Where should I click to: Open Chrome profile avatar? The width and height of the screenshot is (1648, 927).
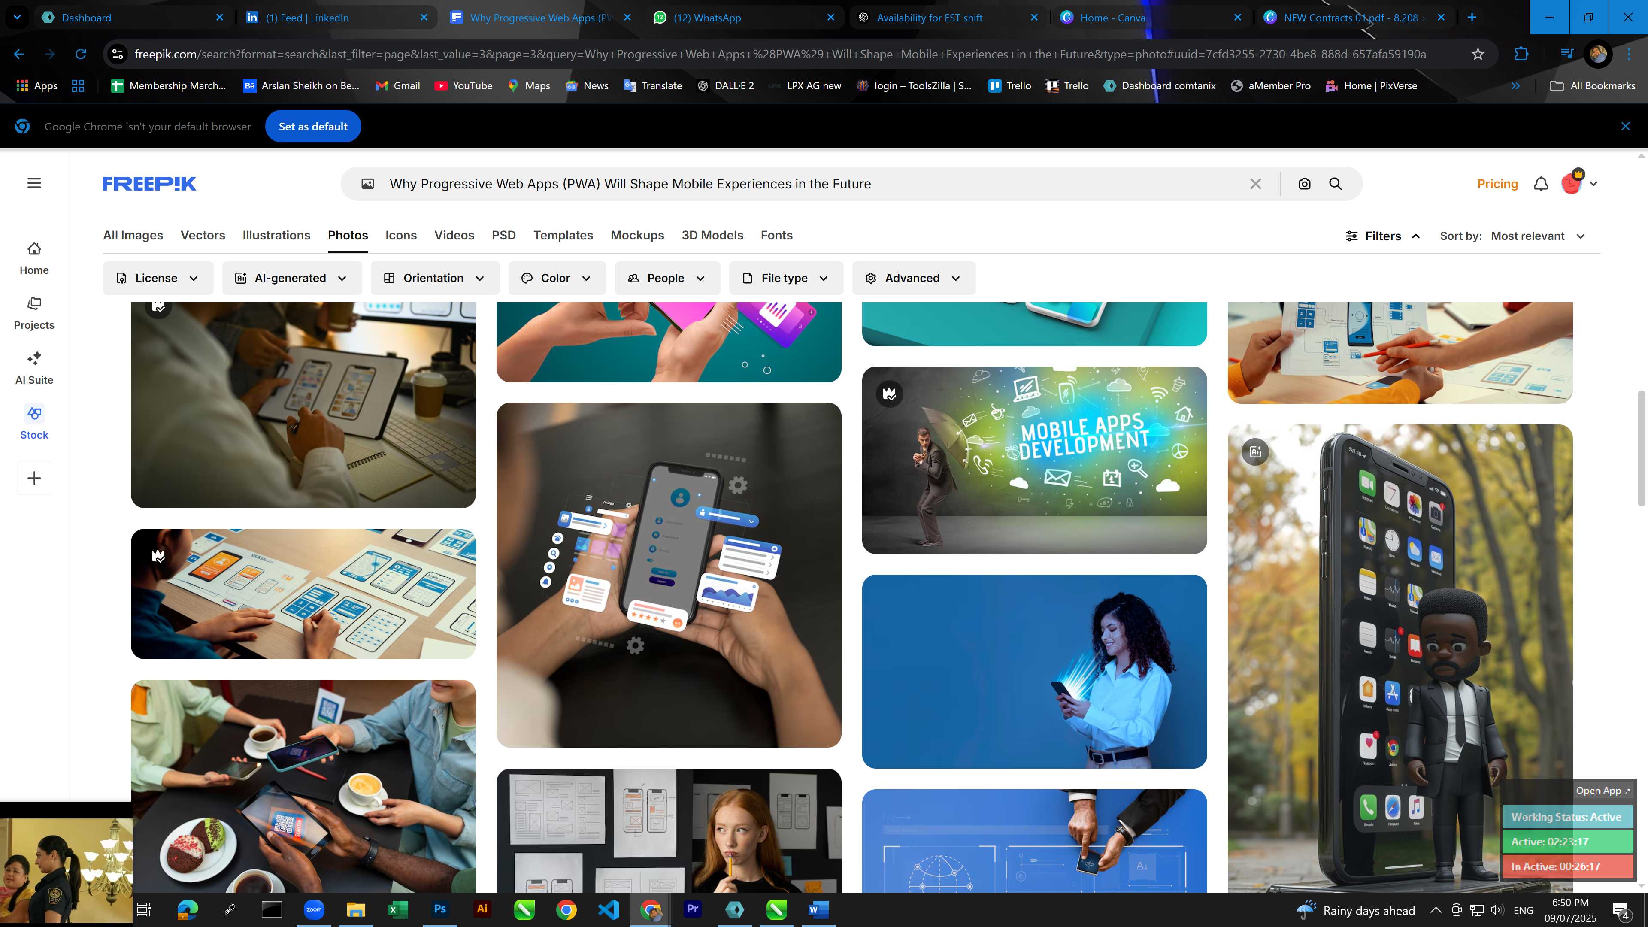(1598, 55)
